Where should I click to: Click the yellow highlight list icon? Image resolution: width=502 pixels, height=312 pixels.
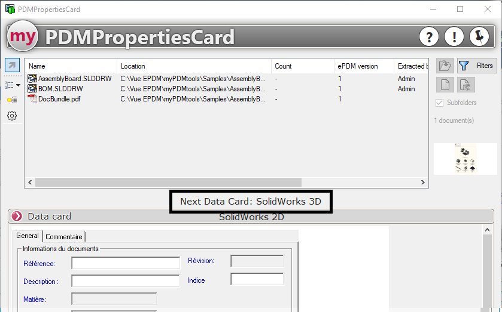point(12,100)
